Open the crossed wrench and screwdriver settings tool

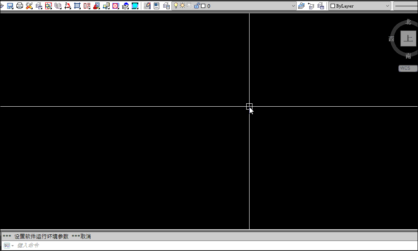[29, 5]
